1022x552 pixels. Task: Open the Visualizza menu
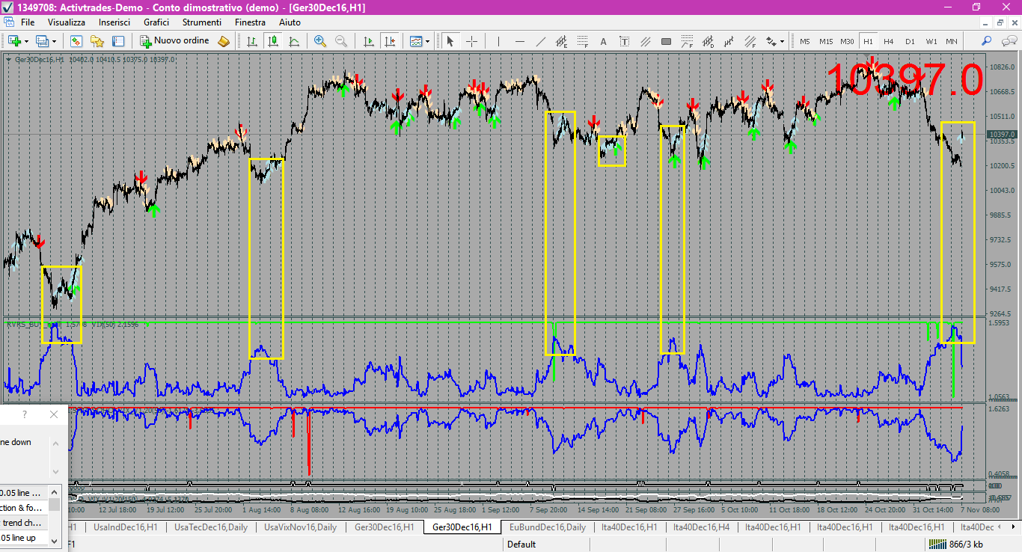click(67, 22)
